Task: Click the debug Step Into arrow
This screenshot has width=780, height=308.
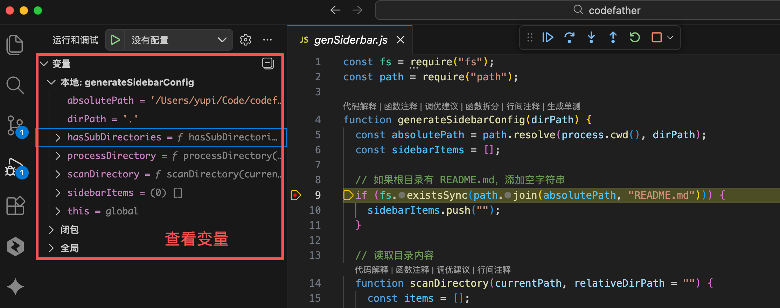Action: coord(591,37)
